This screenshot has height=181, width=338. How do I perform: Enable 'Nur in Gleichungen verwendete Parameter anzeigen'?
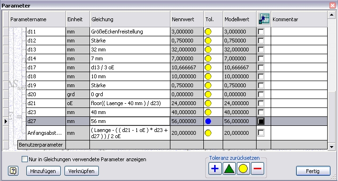[25, 159]
